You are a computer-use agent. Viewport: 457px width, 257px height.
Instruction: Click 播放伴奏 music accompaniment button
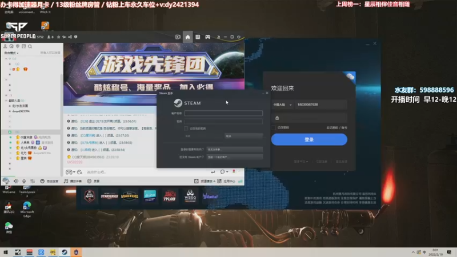click(x=73, y=181)
